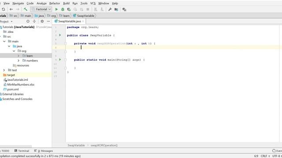Click the CRLF line separator selector
The width and height of the screenshot is (282, 158).
[265, 156]
